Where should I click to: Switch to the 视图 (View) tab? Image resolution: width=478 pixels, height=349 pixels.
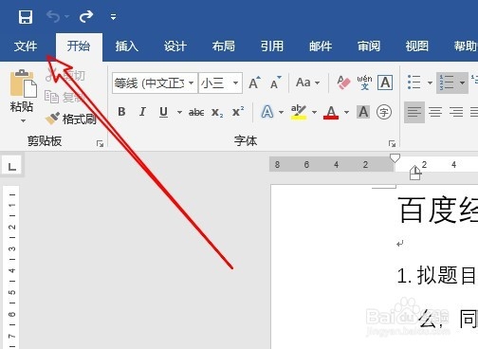[x=417, y=46]
